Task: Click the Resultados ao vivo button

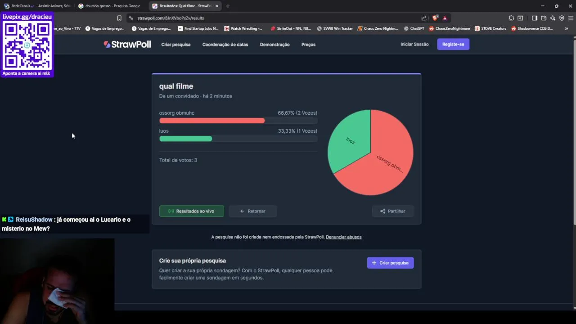Action: (x=191, y=211)
